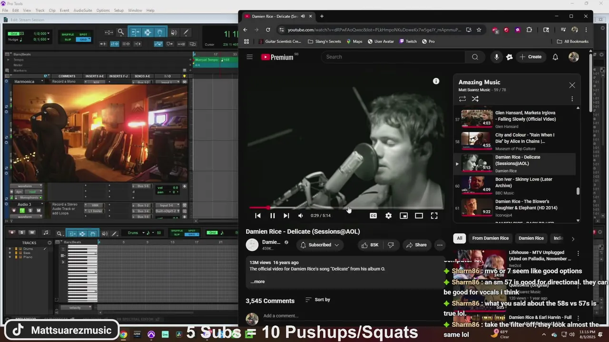Click the Create button on YouTube
The image size is (609, 342).
point(530,57)
